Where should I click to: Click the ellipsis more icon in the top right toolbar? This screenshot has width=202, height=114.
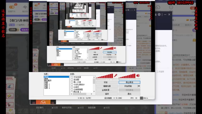pyautogui.click(x=171, y=7)
